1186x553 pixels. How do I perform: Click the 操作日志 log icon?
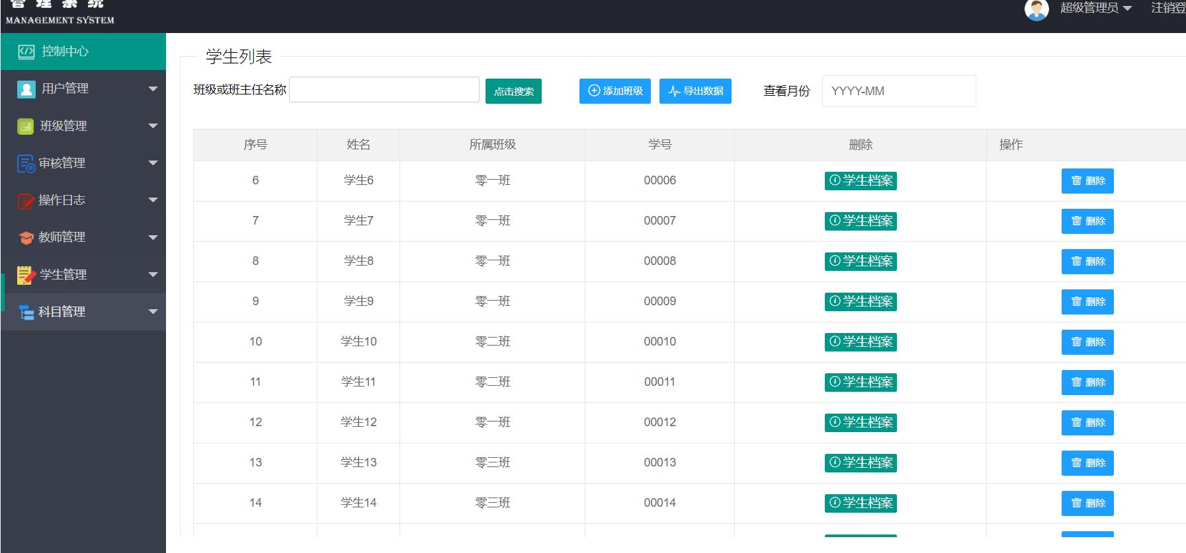click(x=26, y=201)
